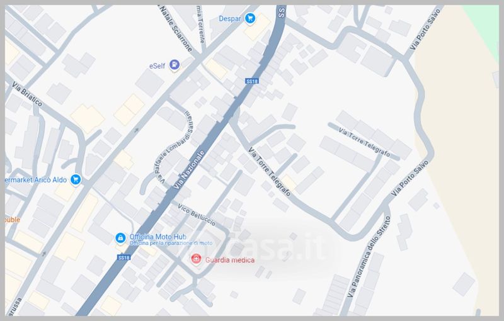
Task: Select the Via Nazionale road label
Action: 188,169
